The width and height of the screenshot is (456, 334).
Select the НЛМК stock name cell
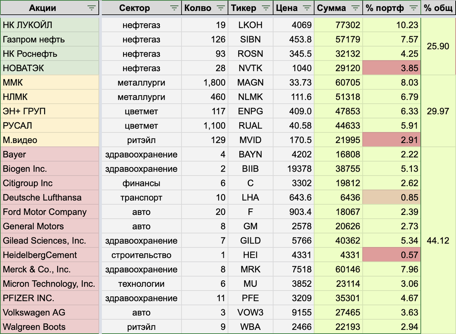50,97
